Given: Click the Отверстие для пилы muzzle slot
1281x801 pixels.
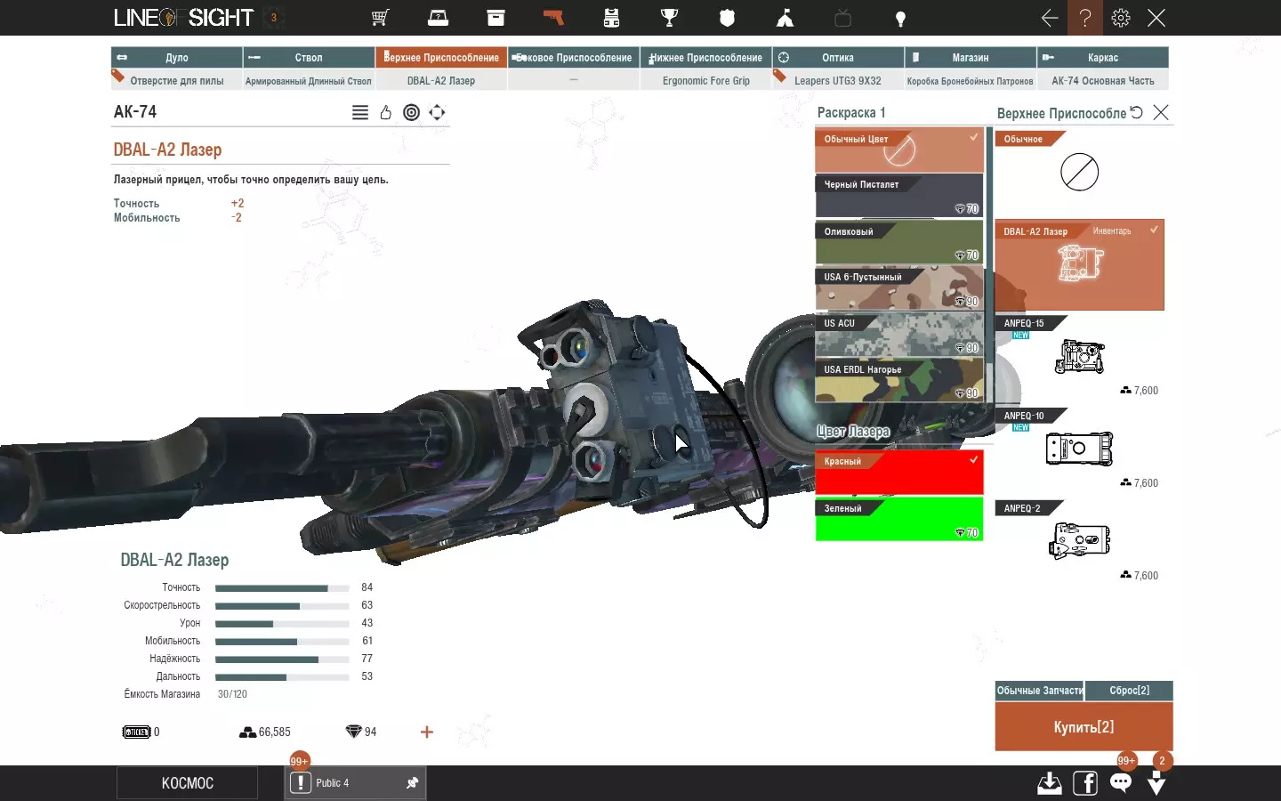Looking at the screenshot, I should 176,81.
